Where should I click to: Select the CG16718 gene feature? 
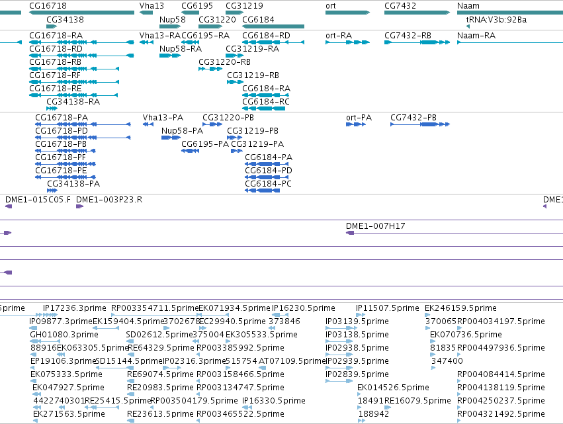[x=81, y=13]
